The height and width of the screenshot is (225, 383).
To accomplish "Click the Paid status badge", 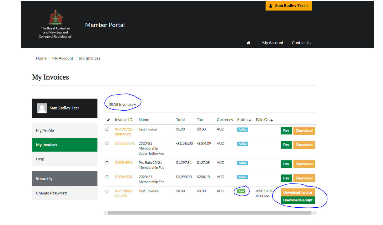I will point(241,191).
